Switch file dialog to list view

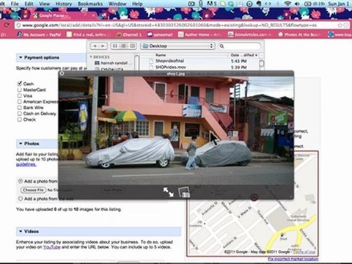[x=124, y=46]
